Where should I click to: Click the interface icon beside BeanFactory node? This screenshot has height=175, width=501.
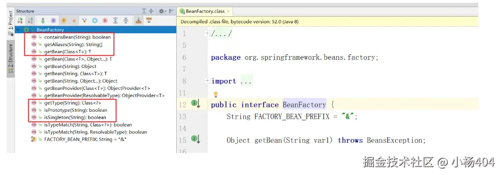tap(26, 30)
